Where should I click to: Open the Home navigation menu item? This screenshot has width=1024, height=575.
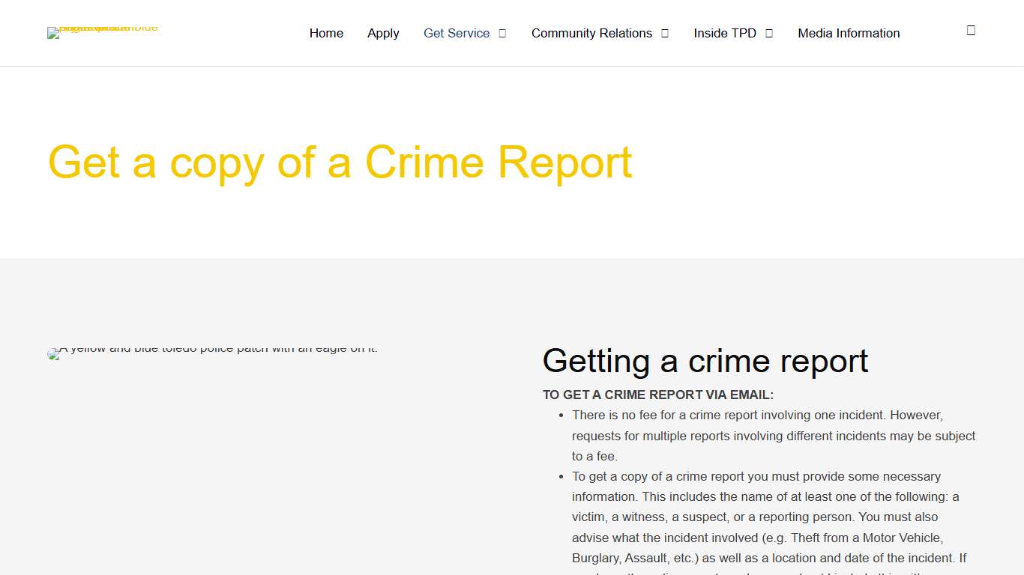[326, 33]
